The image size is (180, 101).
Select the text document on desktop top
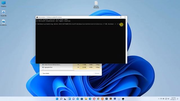(96, 4)
